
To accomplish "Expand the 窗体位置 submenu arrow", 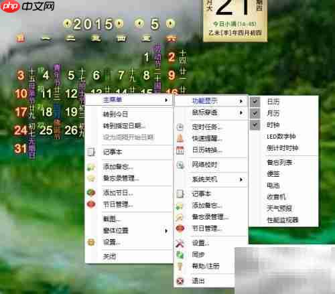I will tap(166, 230).
